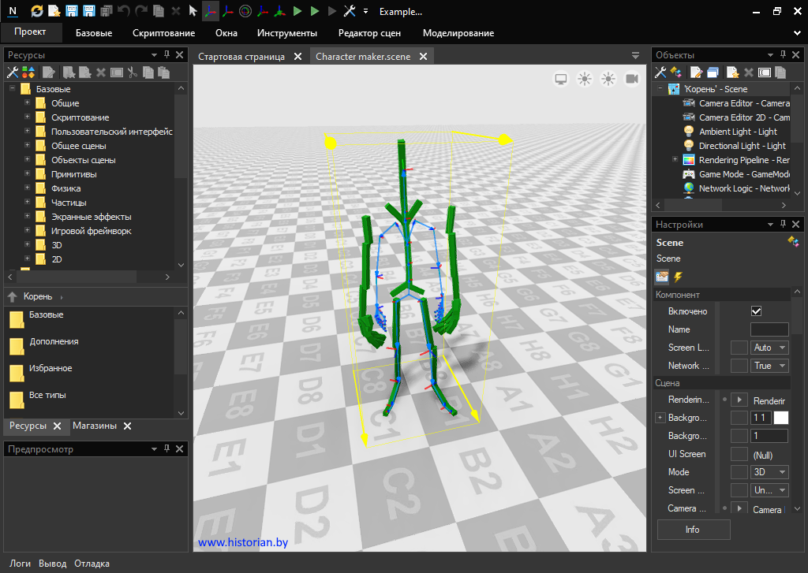This screenshot has height=573, width=808.
Task: Open the Mode 3D dropdown
Action: coord(769,472)
